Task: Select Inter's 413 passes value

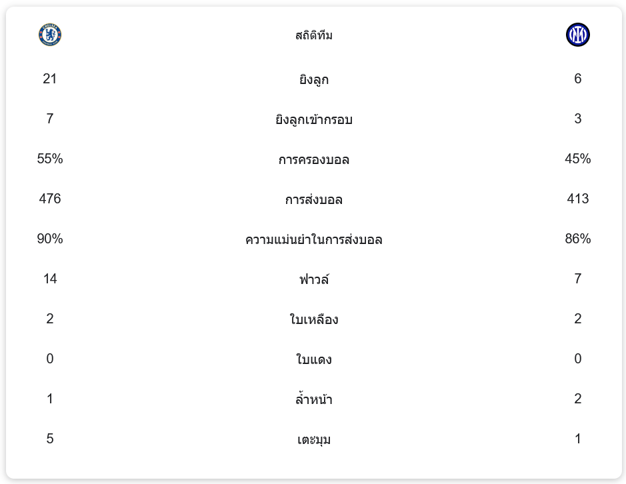Action: click(x=578, y=199)
